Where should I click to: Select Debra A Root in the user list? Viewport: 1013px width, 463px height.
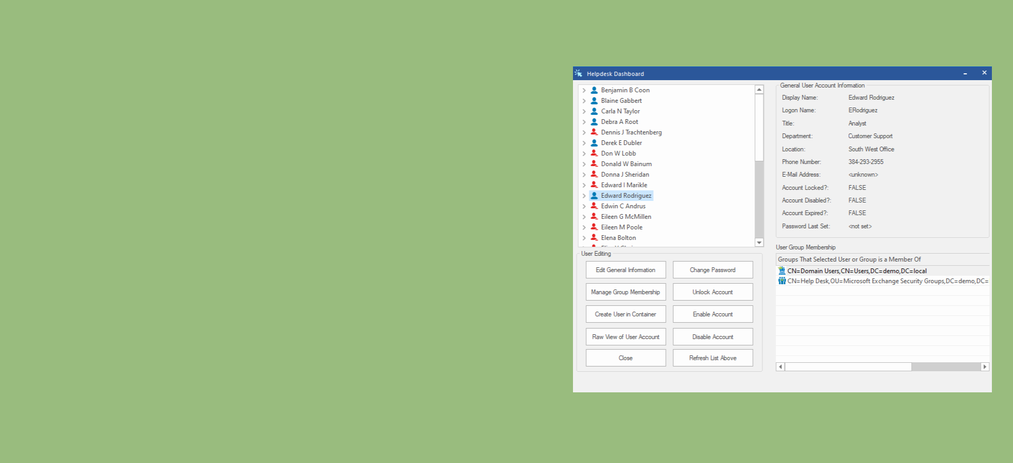619,122
